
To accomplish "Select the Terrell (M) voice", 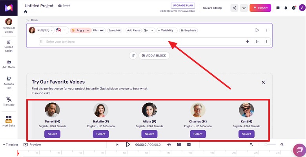I will coord(52,134).
